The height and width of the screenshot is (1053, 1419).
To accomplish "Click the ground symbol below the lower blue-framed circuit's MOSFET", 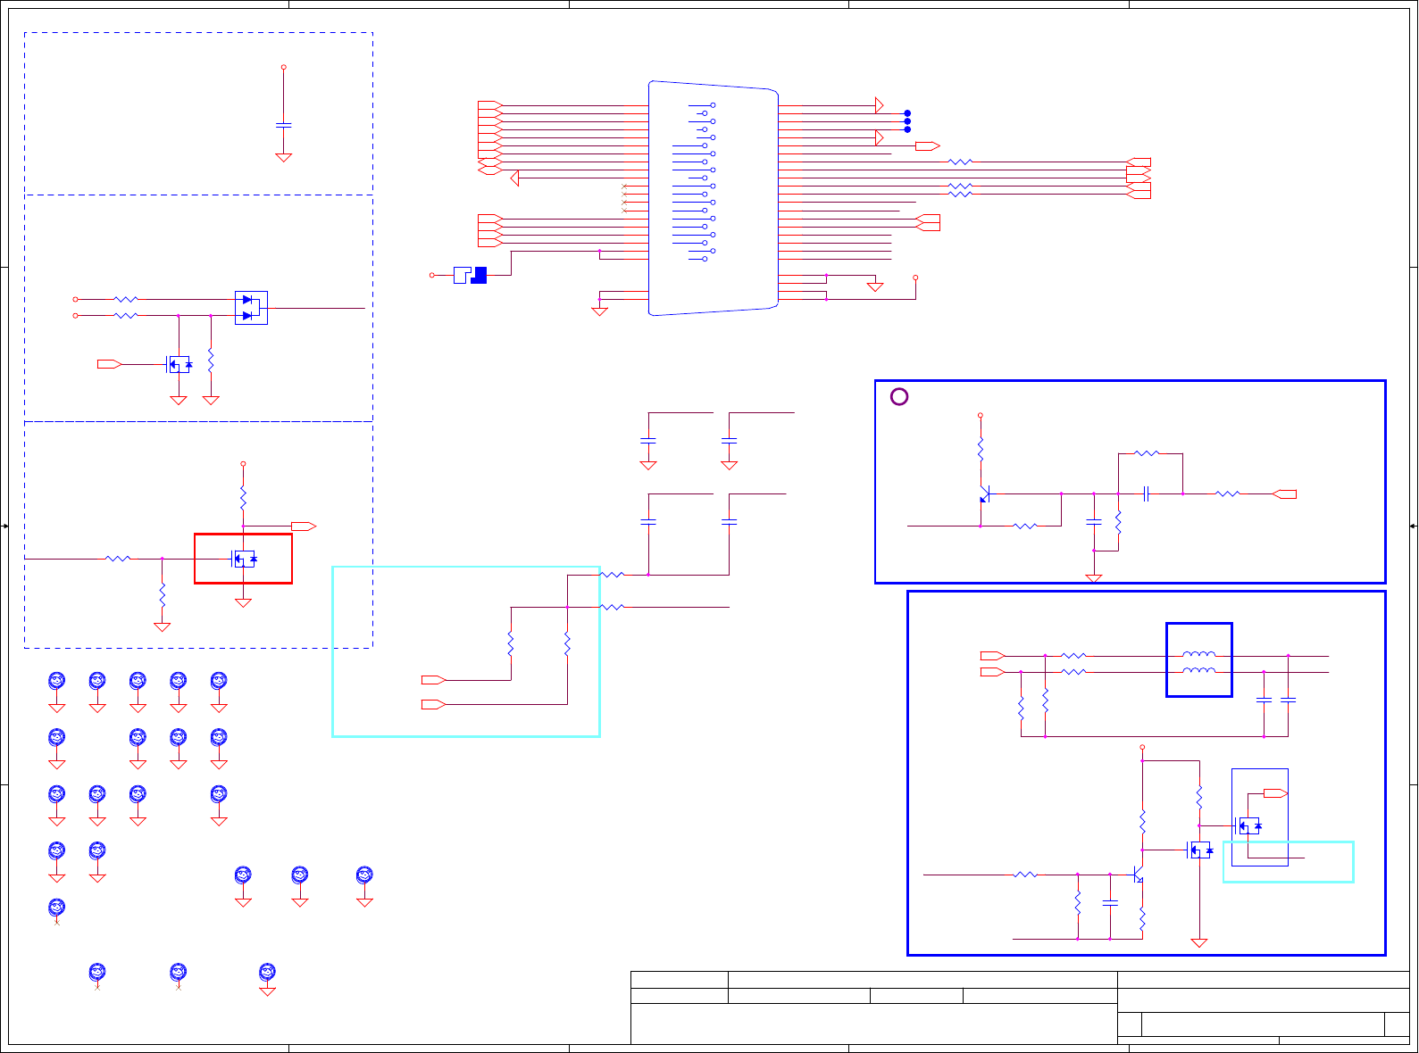I will pos(1199,942).
